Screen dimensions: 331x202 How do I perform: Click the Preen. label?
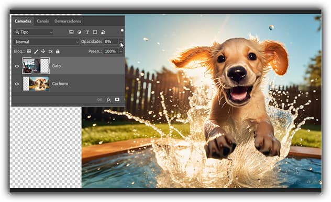tap(95, 51)
